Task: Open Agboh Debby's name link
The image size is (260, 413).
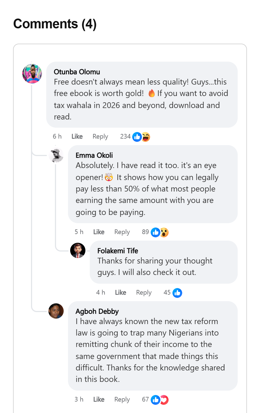Action: click(97, 311)
